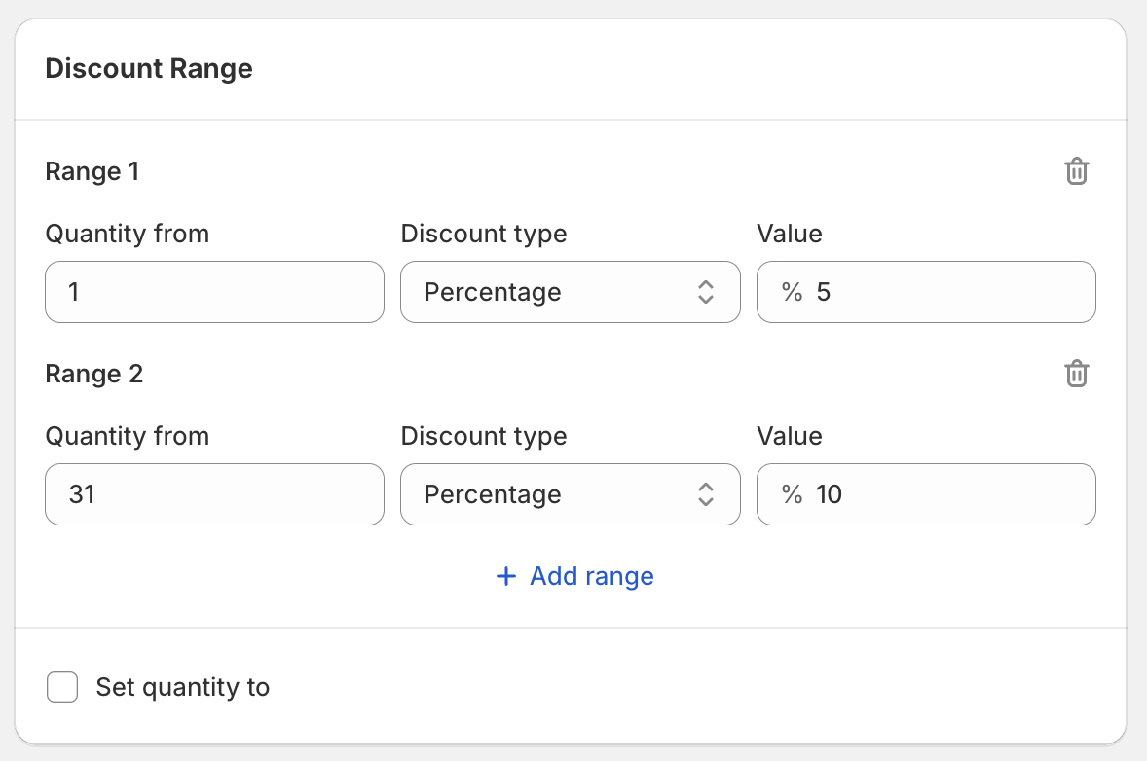The height and width of the screenshot is (761, 1147).
Task: Click the chevron arrows in Range 2 Discount type
Action: [x=706, y=494]
